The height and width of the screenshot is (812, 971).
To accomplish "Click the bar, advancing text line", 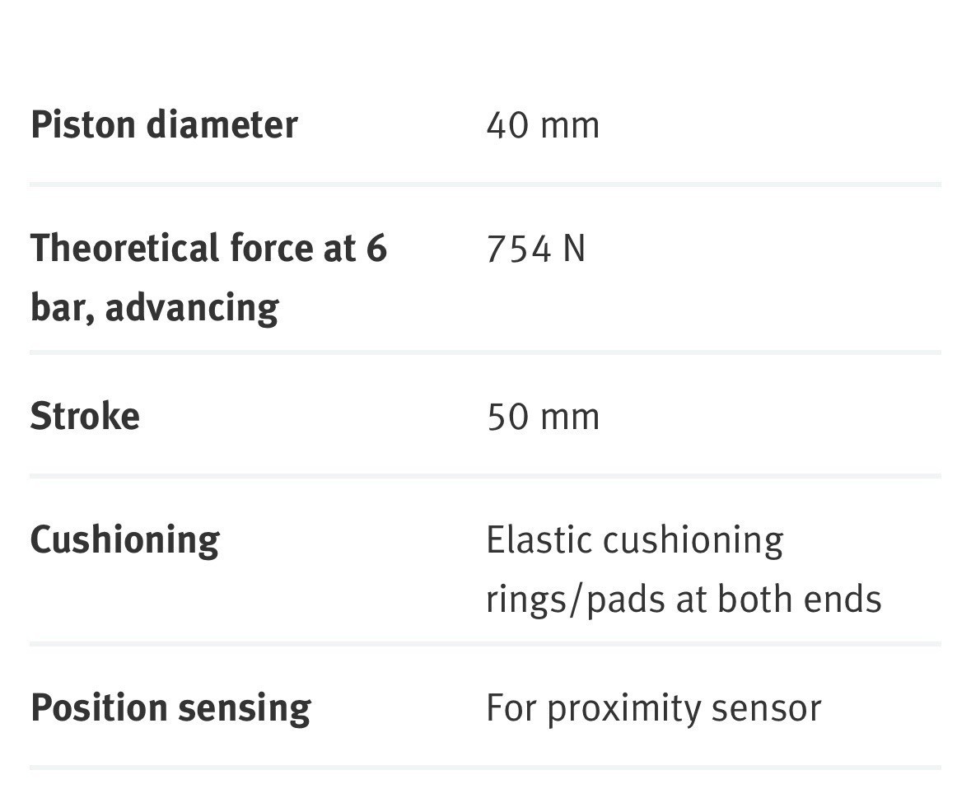I will tap(155, 308).
